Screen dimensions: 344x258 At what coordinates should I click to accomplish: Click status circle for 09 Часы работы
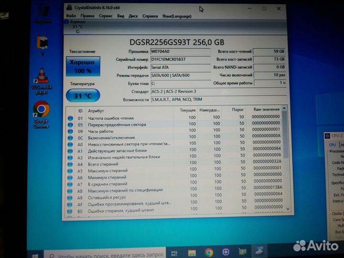click(x=70, y=131)
